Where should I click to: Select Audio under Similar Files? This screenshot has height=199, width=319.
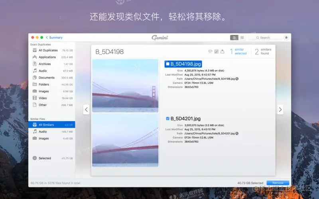(53, 132)
